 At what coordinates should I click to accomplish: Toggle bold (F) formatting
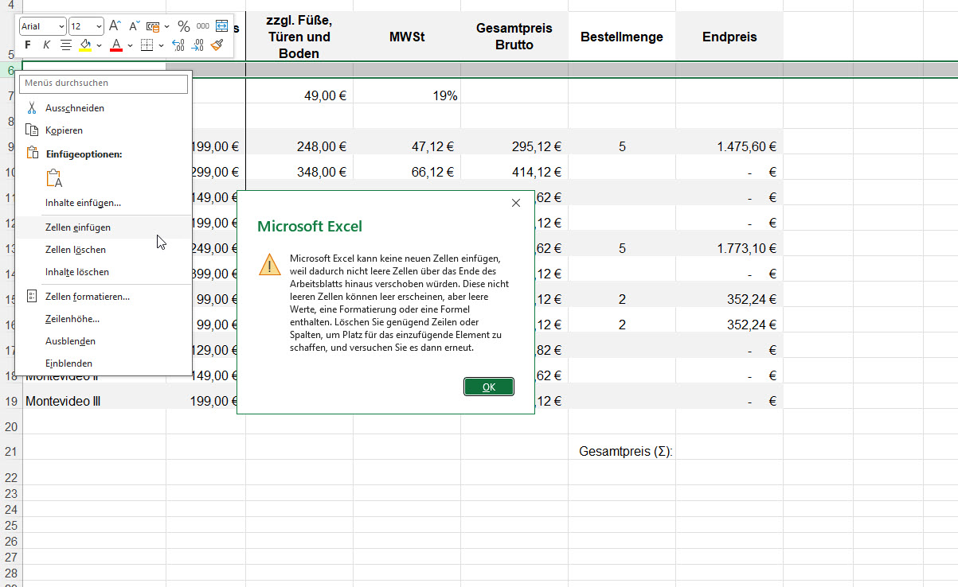28,45
